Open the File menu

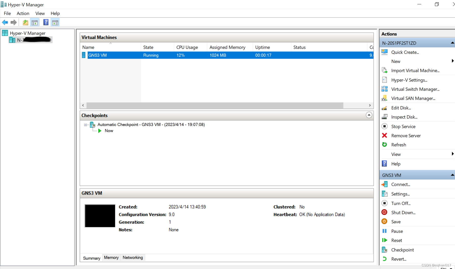(x=7, y=13)
